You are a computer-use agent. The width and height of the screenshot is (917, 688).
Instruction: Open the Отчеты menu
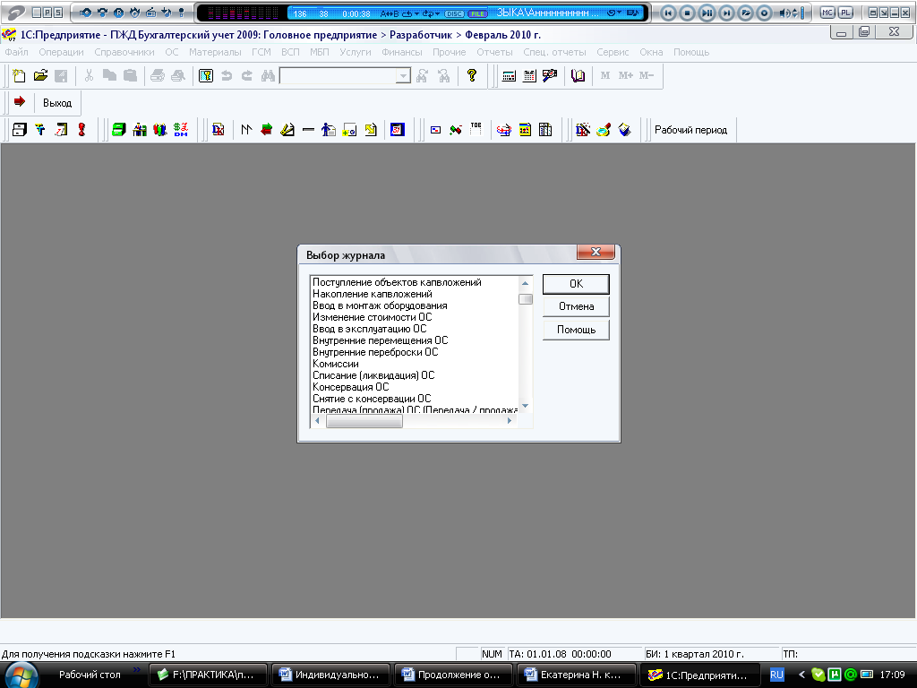tap(494, 52)
